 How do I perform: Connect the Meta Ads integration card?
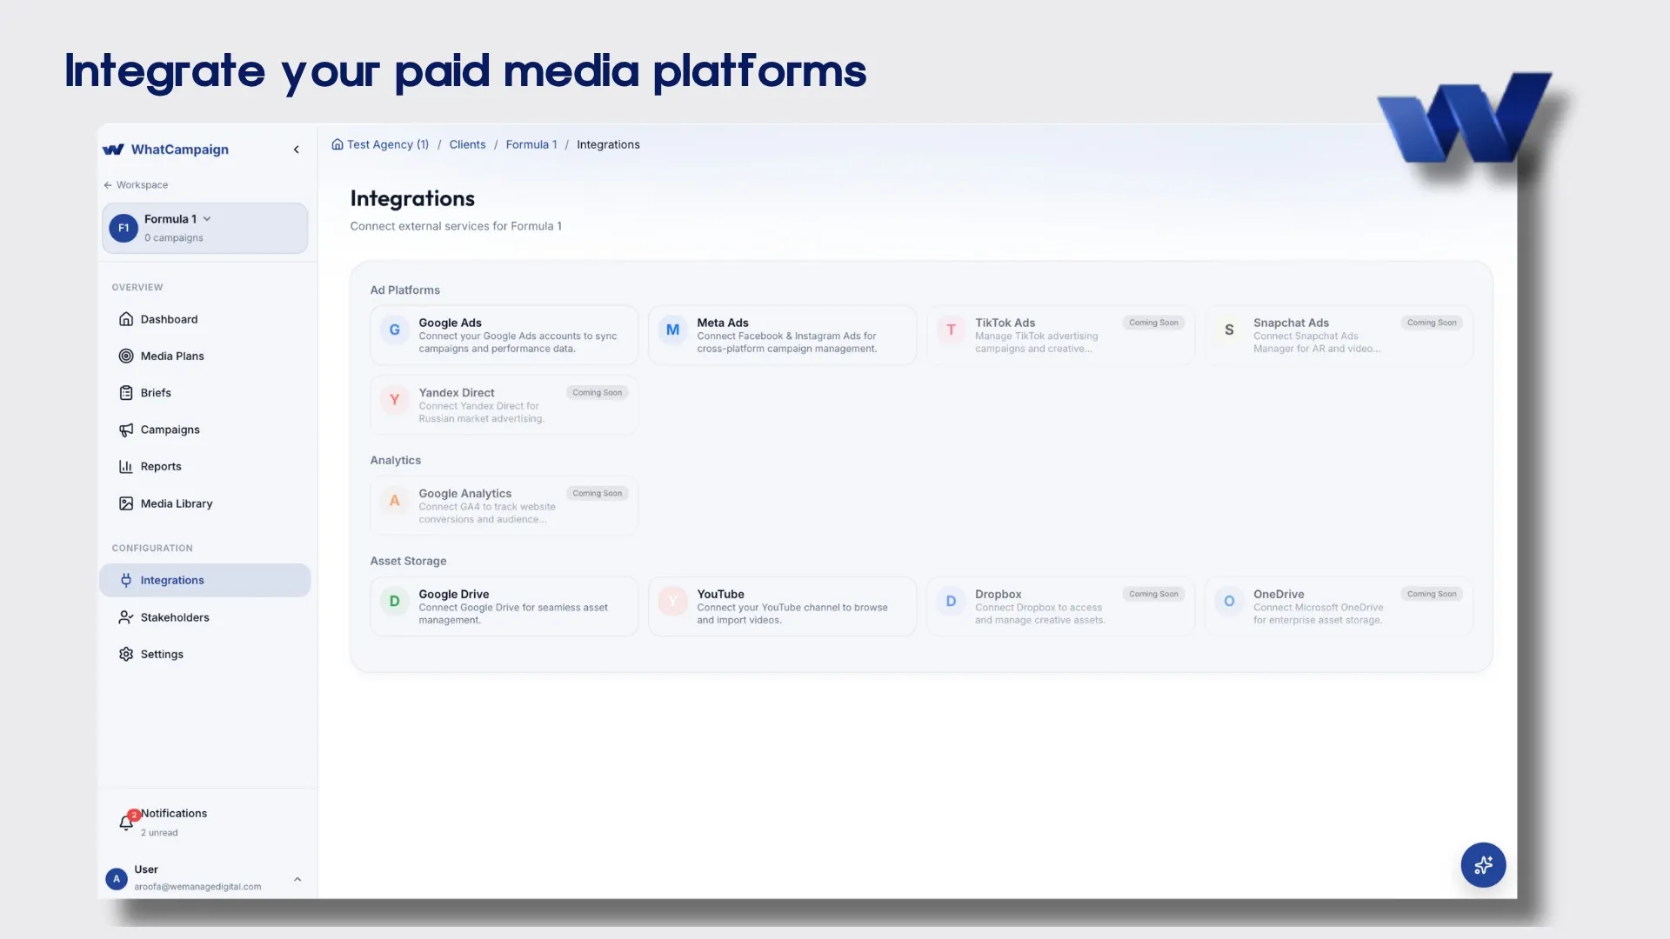click(783, 335)
